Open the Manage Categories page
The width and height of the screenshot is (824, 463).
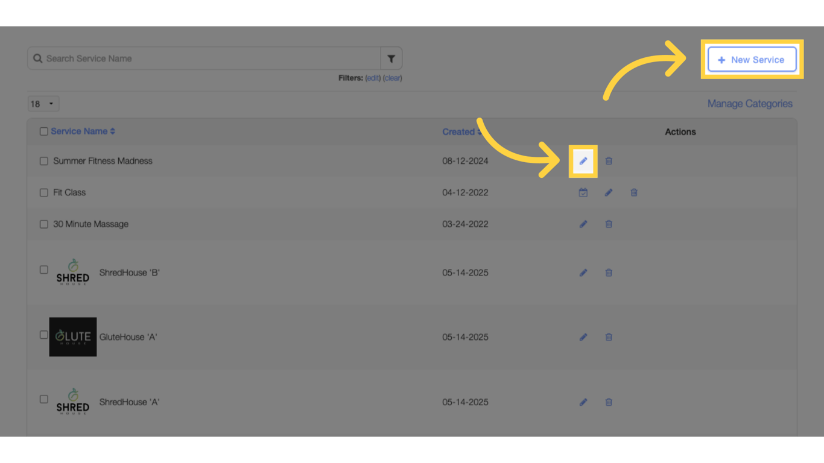pos(749,103)
